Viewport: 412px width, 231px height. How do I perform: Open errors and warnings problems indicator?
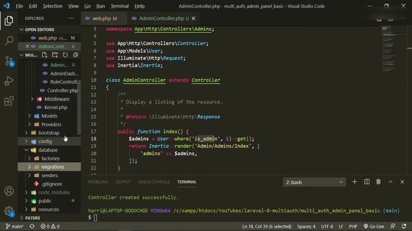click(50, 227)
